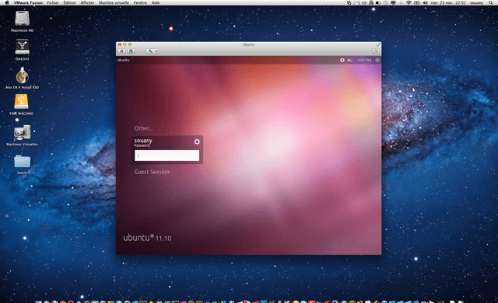Open paperclip icon in menu bar
Viewport: 498px width, 303px height.
coord(349,2)
